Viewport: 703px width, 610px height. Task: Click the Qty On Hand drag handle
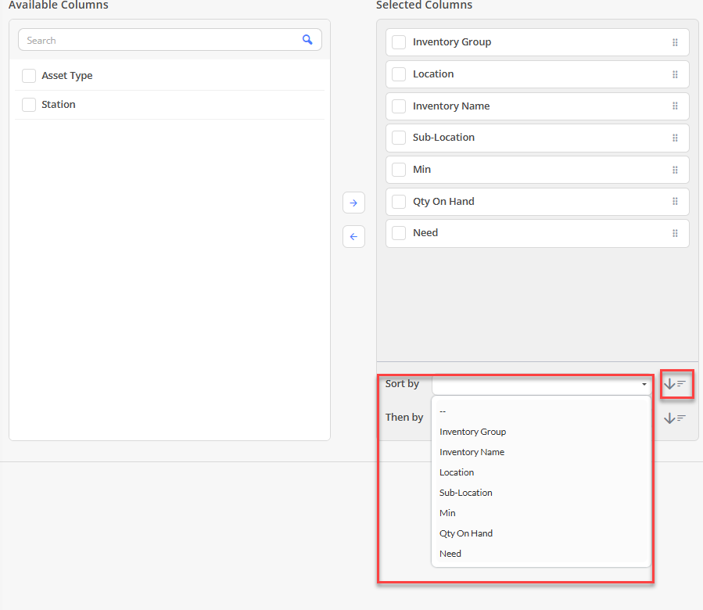click(675, 202)
